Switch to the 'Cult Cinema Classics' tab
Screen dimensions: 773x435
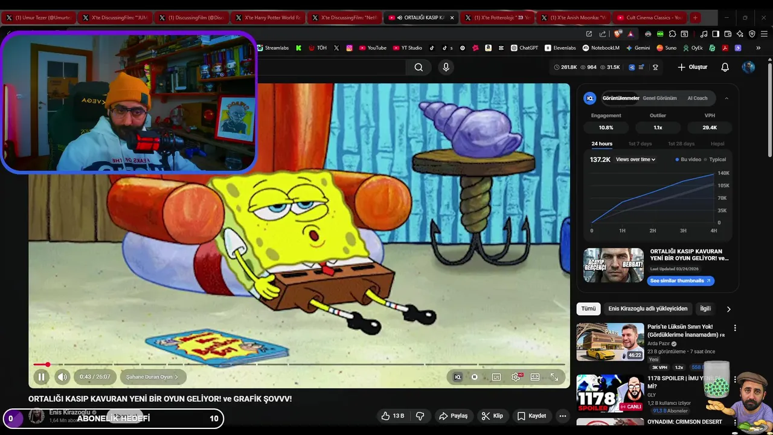coord(649,18)
